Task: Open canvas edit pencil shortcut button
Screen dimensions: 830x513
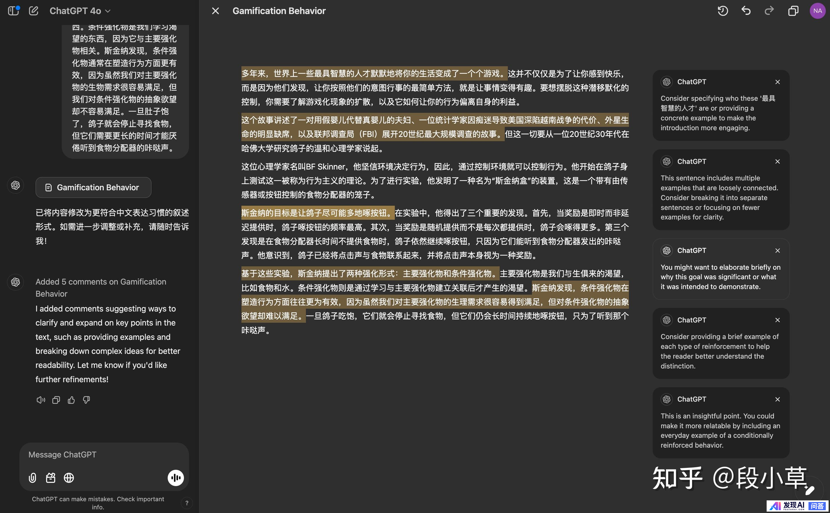Action: coord(809,490)
